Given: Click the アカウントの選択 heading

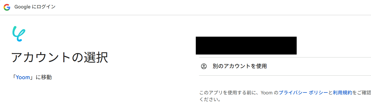Looking at the screenshot, I should click(x=60, y=57).
